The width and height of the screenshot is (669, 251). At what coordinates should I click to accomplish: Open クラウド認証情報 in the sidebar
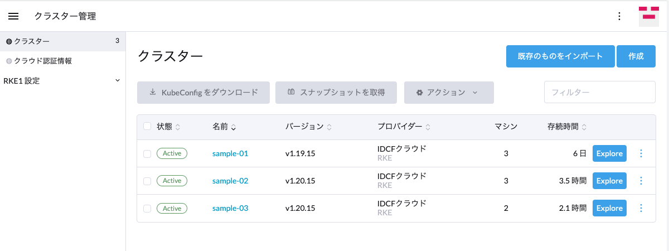(x=62, y=61)
